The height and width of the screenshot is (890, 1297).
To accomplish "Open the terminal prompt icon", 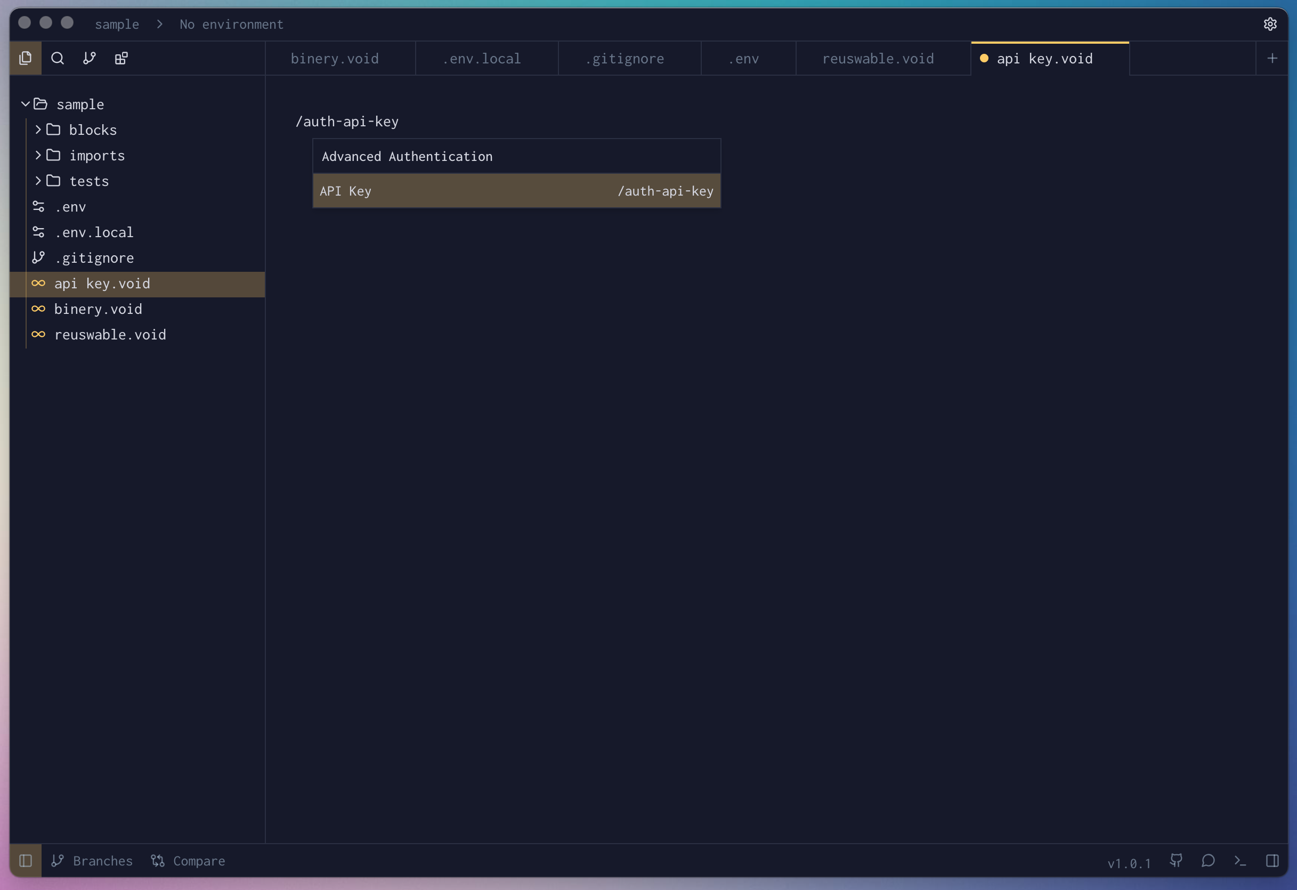I will [x=1240, y=861].
